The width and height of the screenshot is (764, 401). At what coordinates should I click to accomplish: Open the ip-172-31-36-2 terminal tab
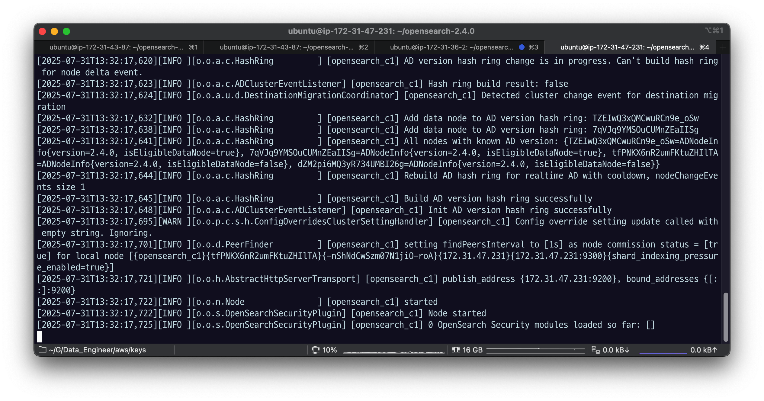click(x=451, y=47)
